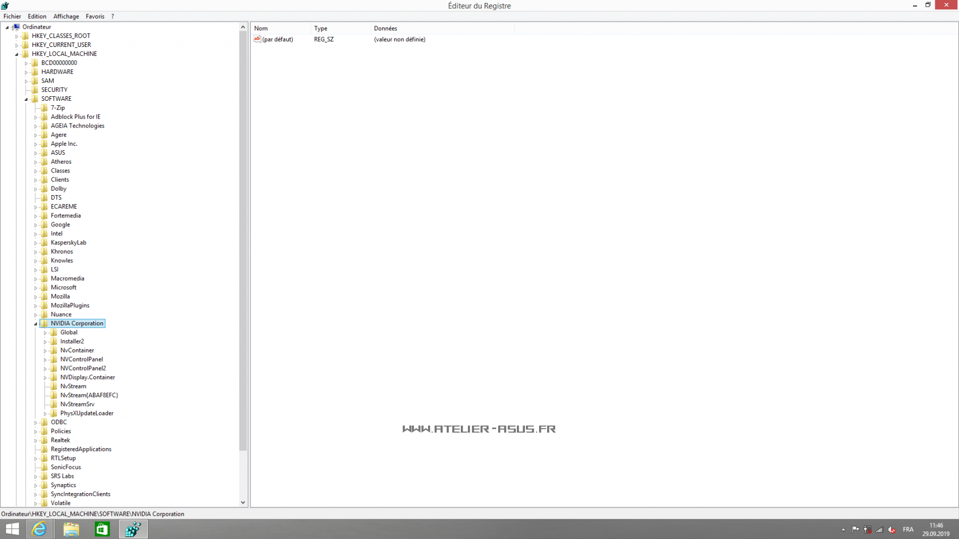The height and width of the screenshot is (539, 959).
Task: Click the (par défaut) string value icon
Action: pos(257,39)
